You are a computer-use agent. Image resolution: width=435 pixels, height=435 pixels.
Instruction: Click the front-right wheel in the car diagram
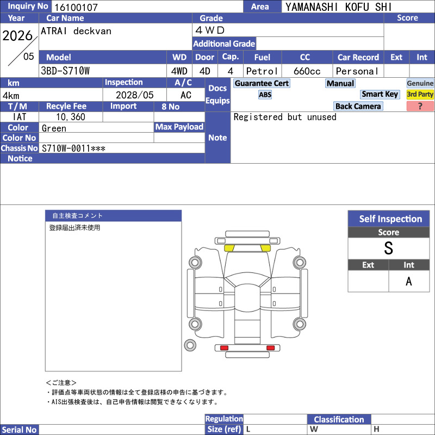300,263
